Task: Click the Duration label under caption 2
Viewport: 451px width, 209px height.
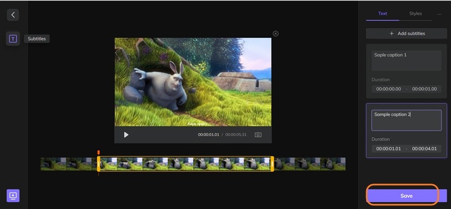Action: tap(381, 139)
